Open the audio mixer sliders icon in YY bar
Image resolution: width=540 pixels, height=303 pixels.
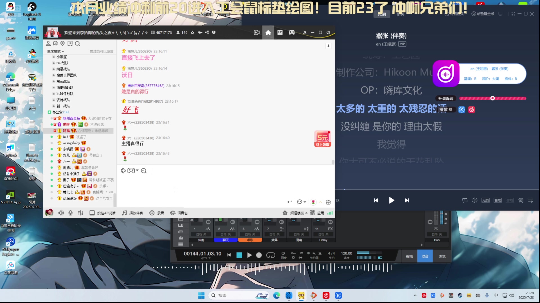[81, 213]
